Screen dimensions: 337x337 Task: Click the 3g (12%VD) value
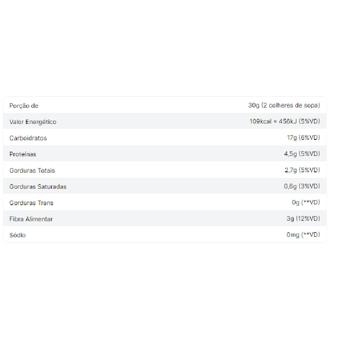coord(303,219)
